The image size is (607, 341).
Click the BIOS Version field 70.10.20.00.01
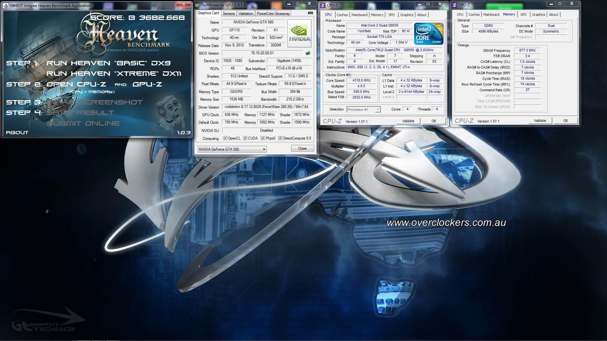[262, 53]
